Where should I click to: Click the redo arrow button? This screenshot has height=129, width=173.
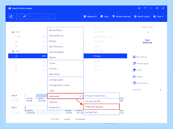[25, 17]
